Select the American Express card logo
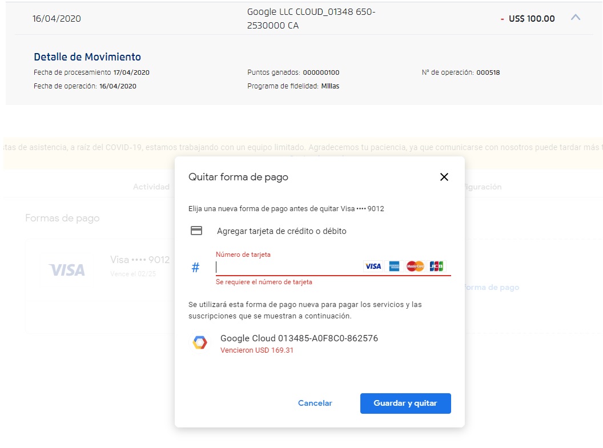The image size is (603, 448). click(x=394, y=267)
